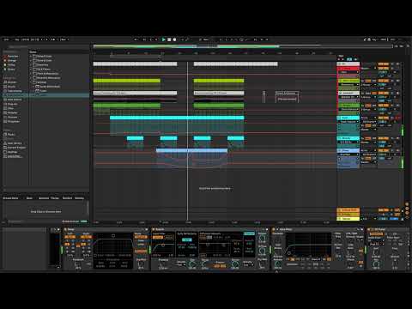The height and width of the screenshot is (309, 412).
Task: Open the Grooves category in the browser
Action: [10, 117]
